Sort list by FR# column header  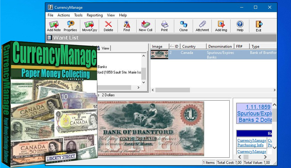[242, 46]
